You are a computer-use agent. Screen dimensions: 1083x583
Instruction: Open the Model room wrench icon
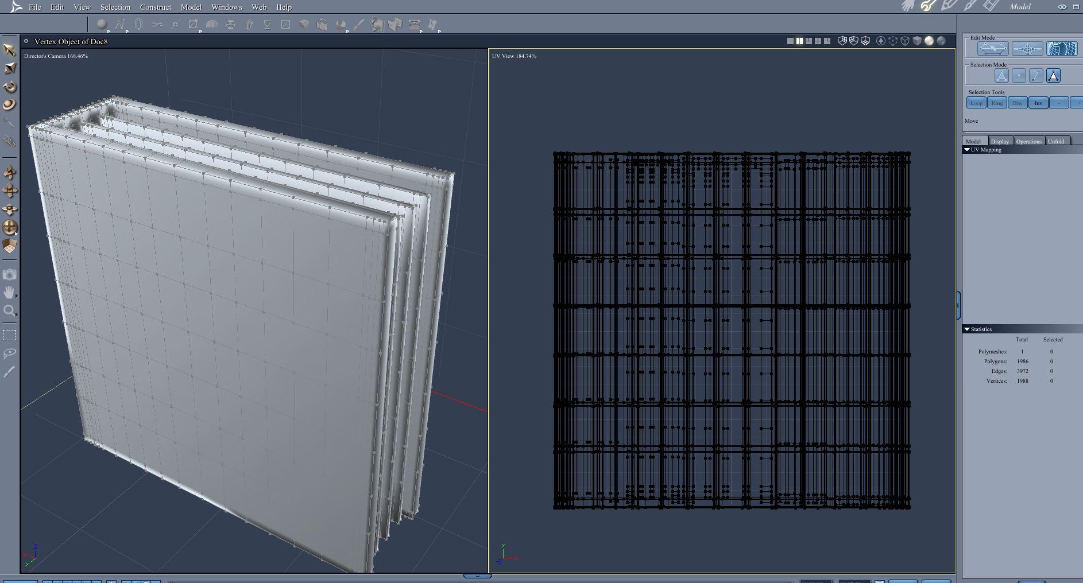click(928, 6)
